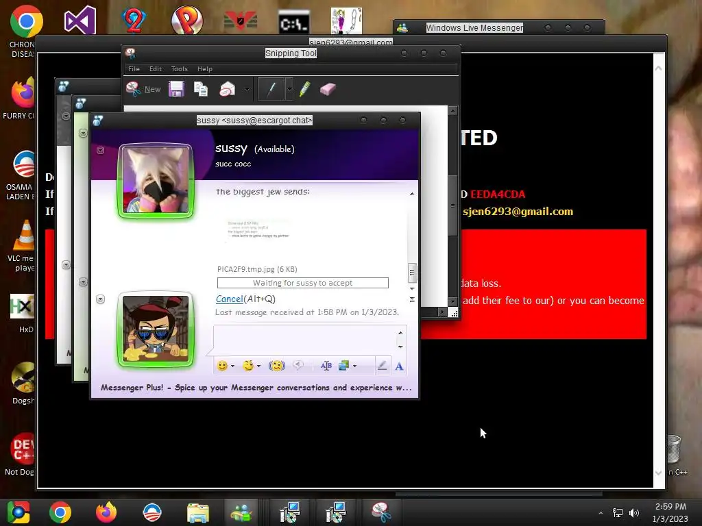Open the font change AB icon

tap(326, 366)
